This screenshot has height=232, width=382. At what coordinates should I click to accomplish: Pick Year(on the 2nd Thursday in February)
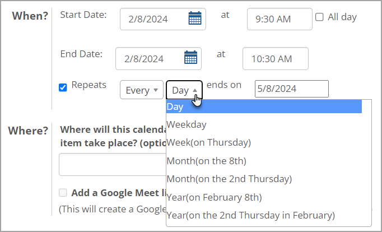click(x=250, y=215)
